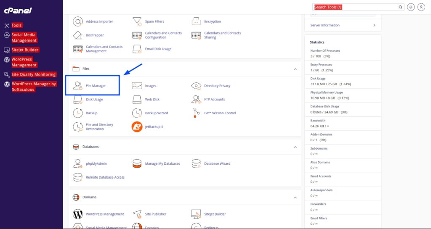Open Social Media Management in sidebar
The width and height of the screenshot is (431, 229).
tap(24, 37)
